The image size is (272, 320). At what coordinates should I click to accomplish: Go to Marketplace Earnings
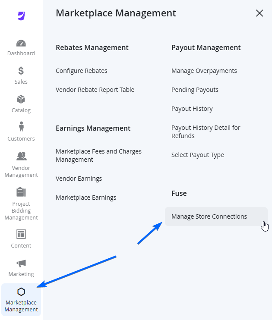[86, 198]
